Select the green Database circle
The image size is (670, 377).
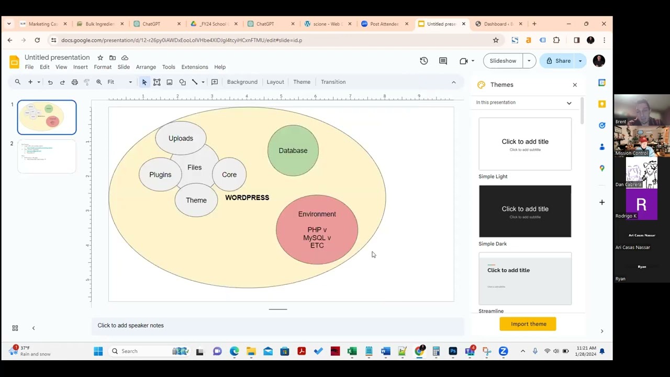pyautogui.click(x=293, y=150)
